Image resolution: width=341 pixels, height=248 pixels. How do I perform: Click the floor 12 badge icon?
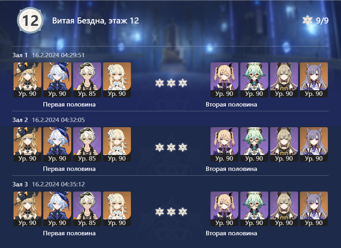(30, 20)
